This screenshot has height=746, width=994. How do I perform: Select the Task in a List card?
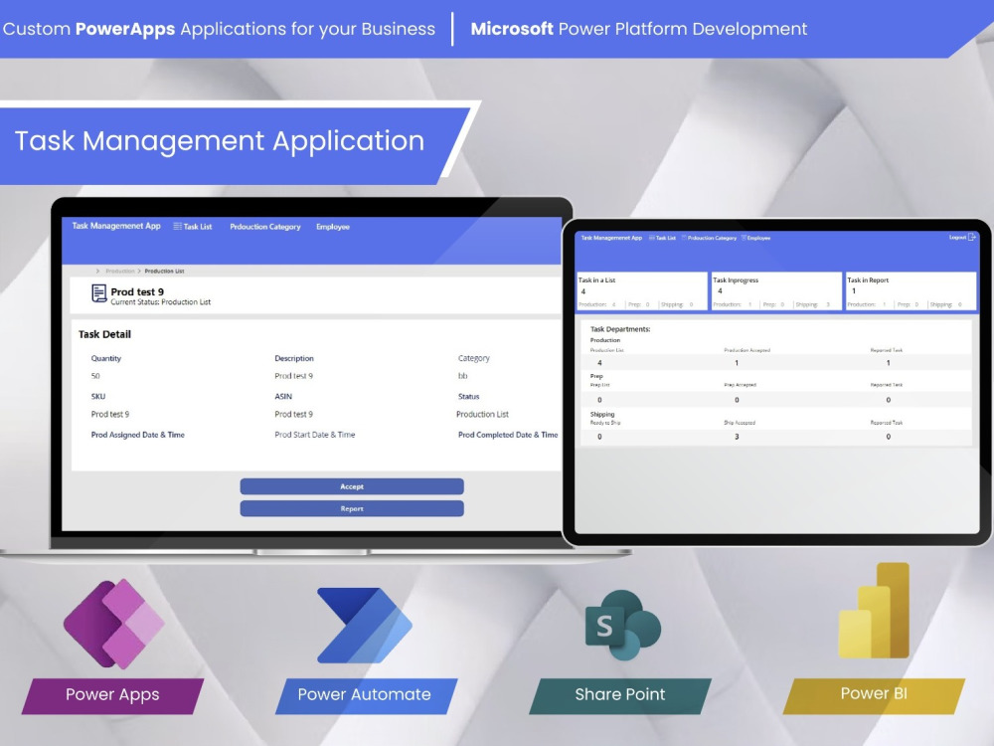click(641, 291)
